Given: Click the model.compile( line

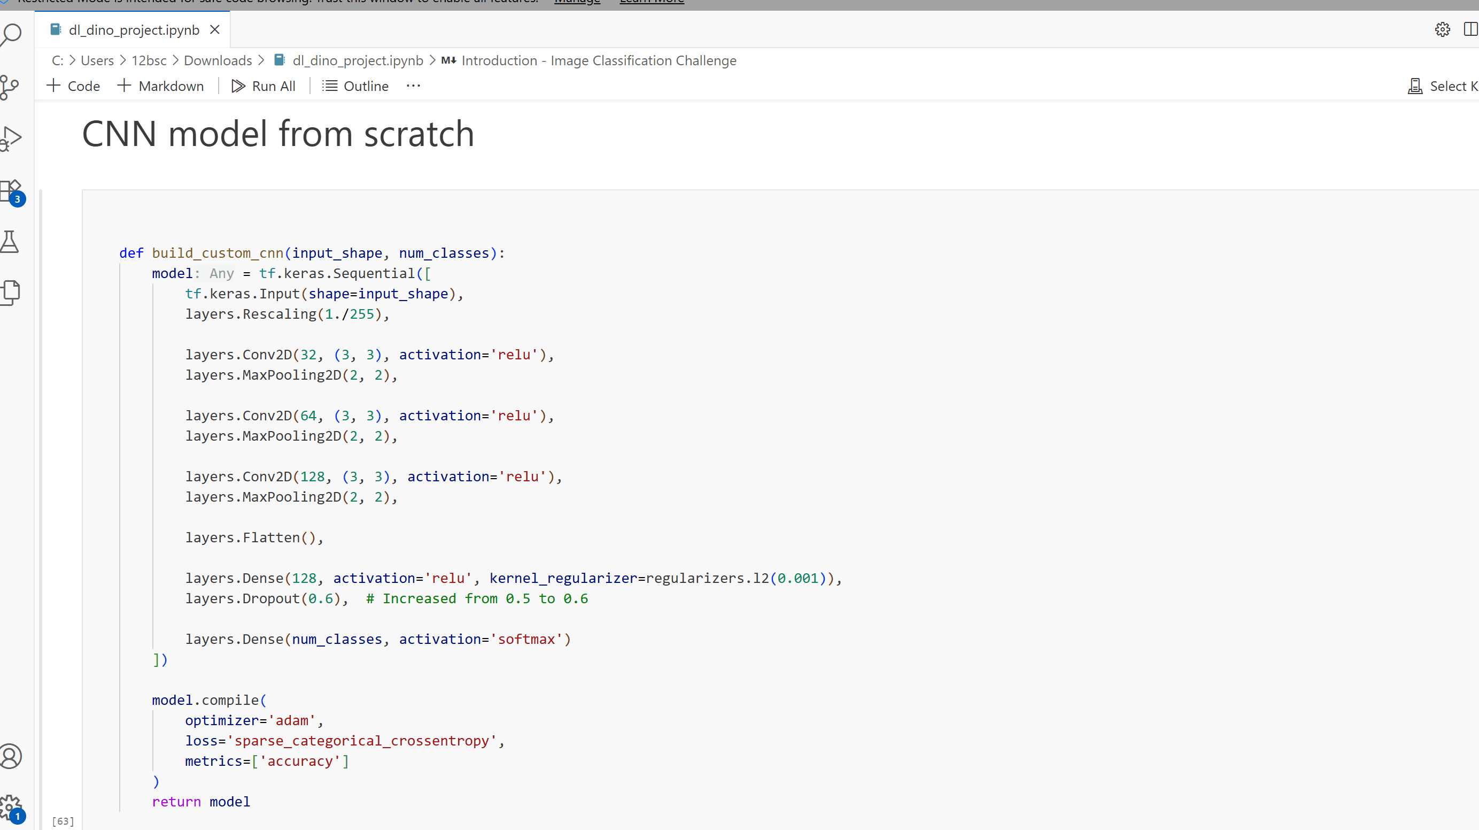Looking at the screenshot, I should pyautogui.click(x=209, y=700).
